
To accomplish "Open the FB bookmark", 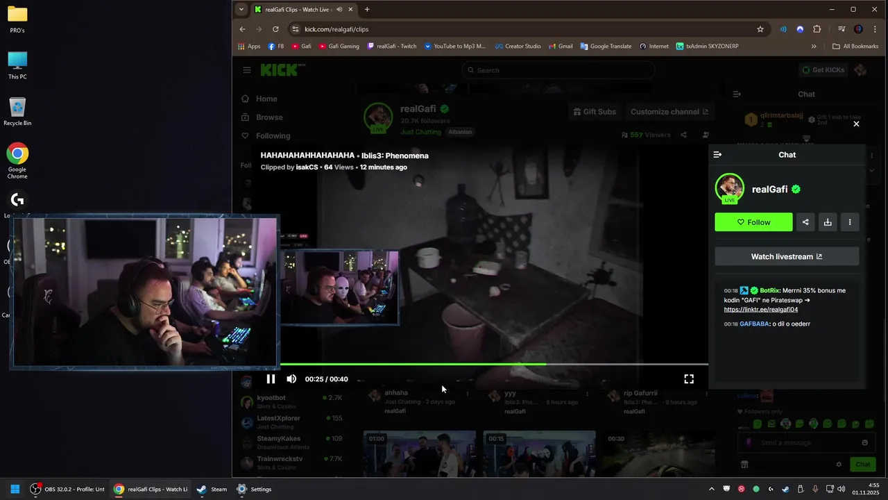I will click(x=276, y=46).
